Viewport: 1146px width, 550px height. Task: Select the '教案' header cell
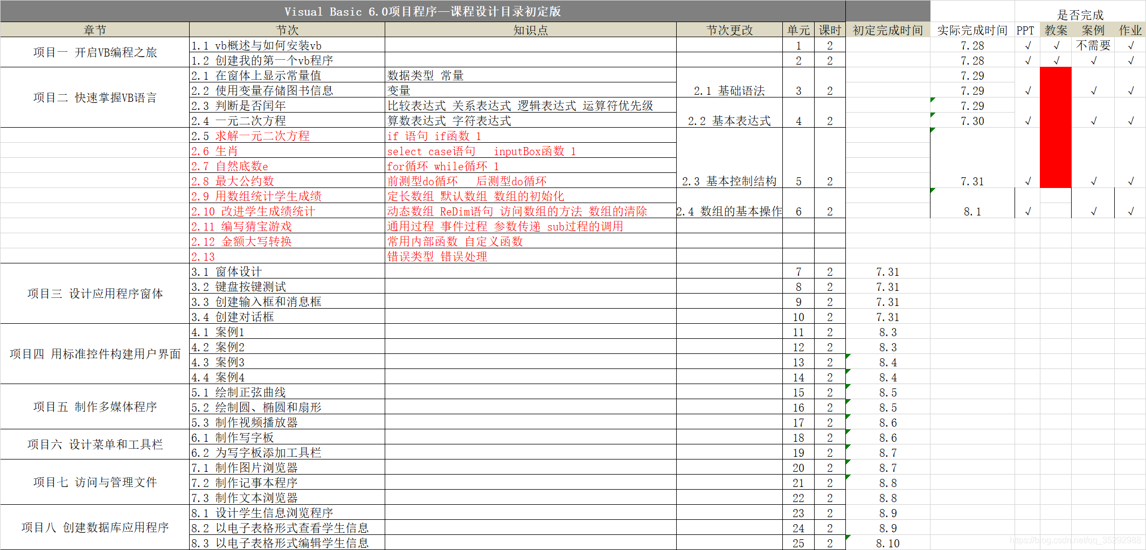(x=1055, y=30)
